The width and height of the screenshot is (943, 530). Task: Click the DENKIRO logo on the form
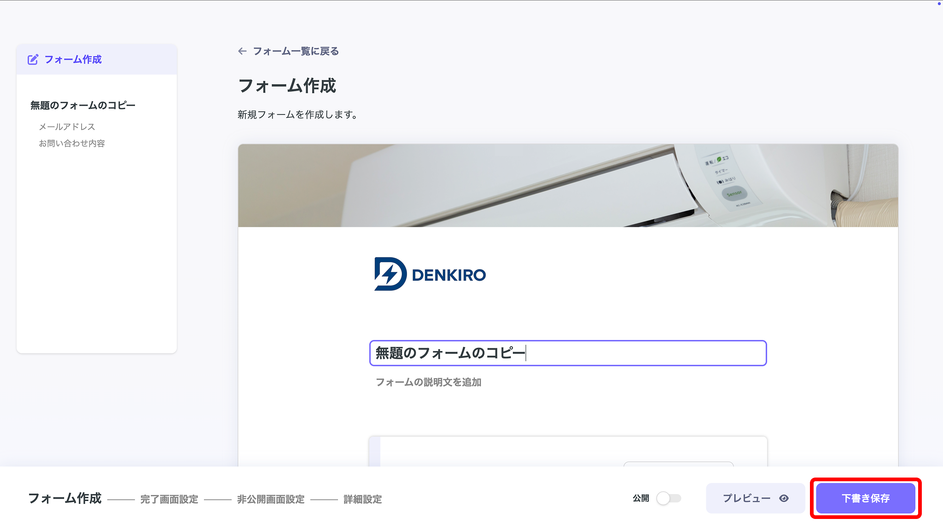point(430,273)
